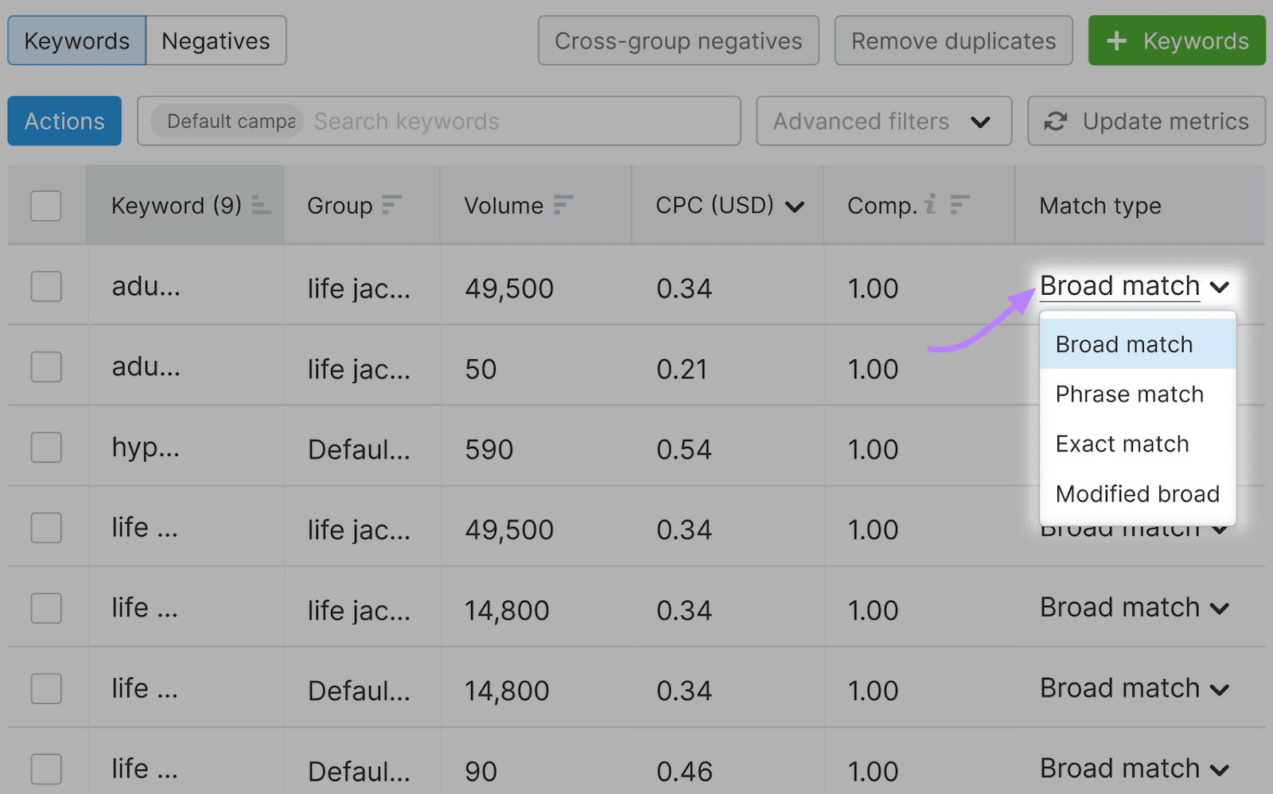The image size is (1273, 794).
Task: Sort by Volume using its sort icon
Action: 563,204
